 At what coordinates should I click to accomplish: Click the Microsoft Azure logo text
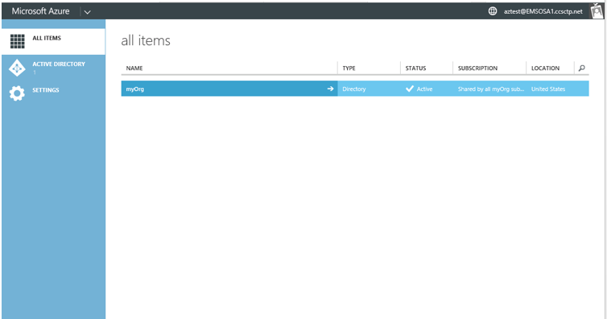click(40, 11)
